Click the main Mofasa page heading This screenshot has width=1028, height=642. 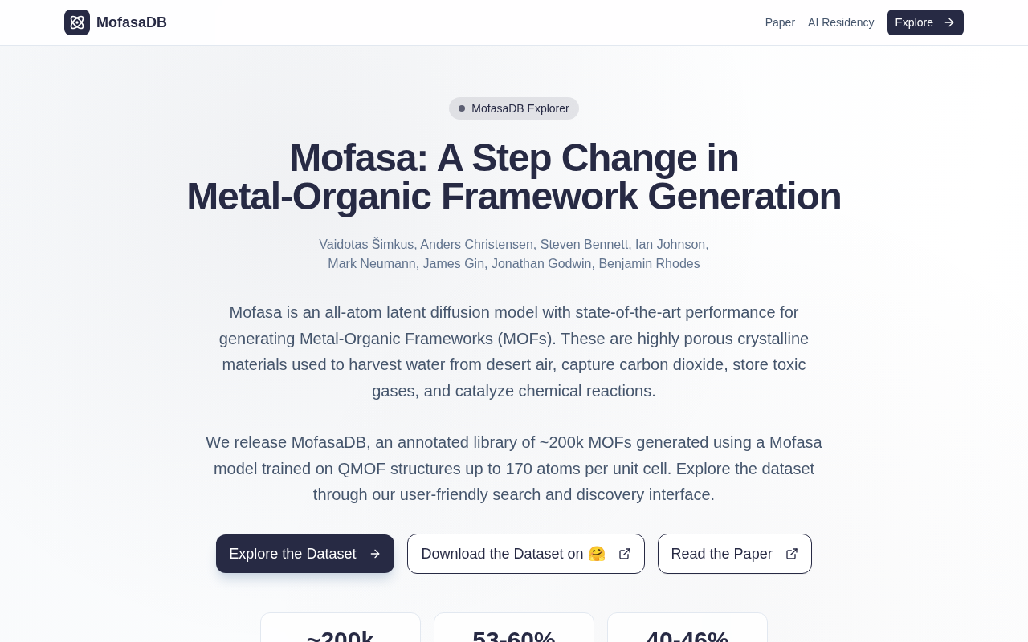(x=514, y=177)
